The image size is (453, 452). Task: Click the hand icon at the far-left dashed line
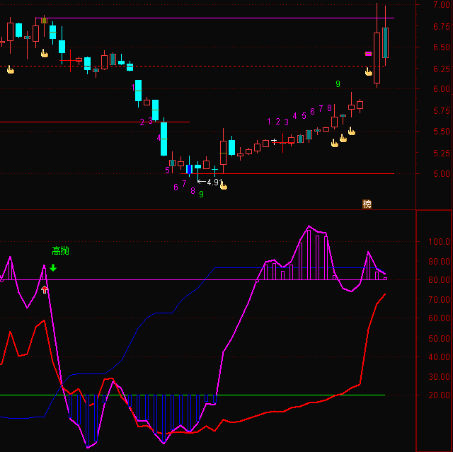click(x=11, y=69)
